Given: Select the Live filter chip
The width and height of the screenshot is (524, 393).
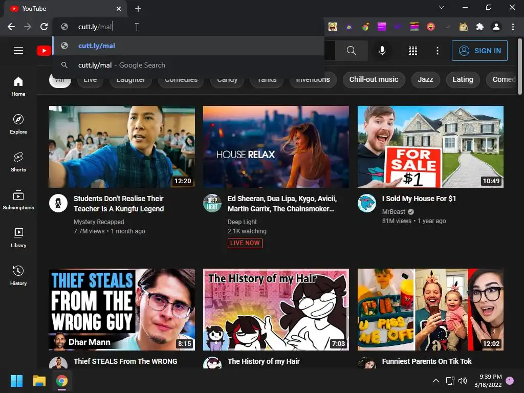Looking at the screenshot, I should click(x=90, y=81).
